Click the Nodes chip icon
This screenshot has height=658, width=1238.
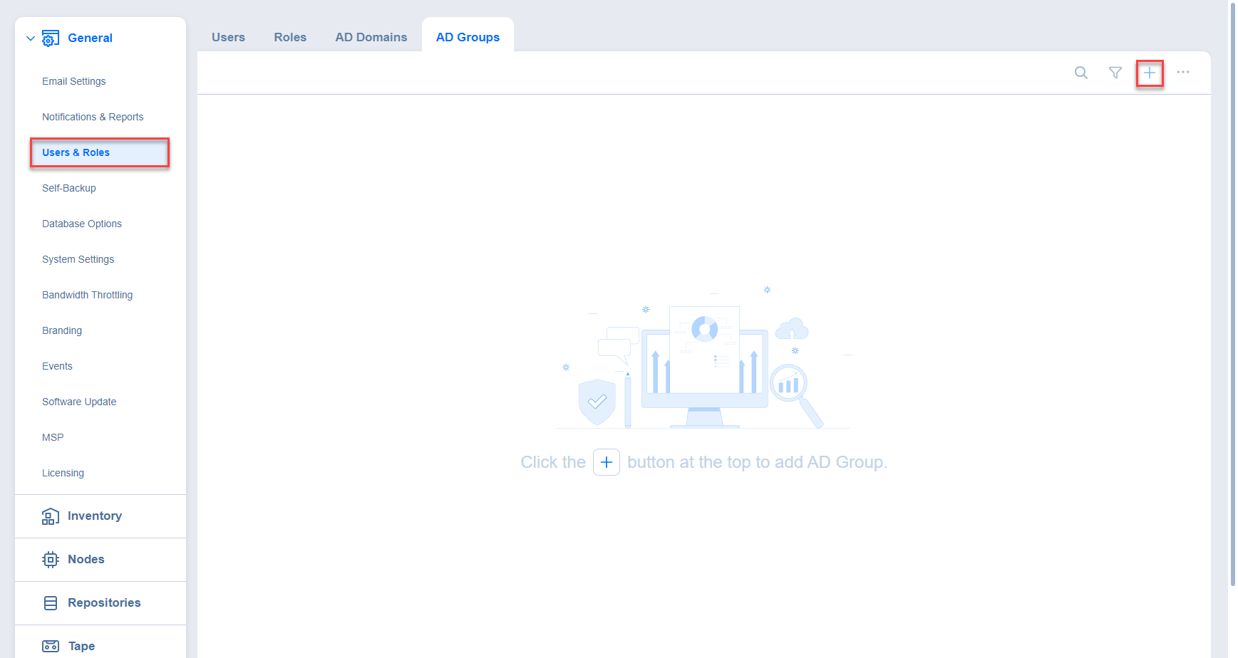click(50, 560)
